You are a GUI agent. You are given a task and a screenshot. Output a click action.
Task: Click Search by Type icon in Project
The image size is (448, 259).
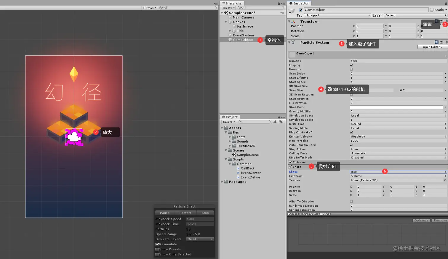(275, 122)
